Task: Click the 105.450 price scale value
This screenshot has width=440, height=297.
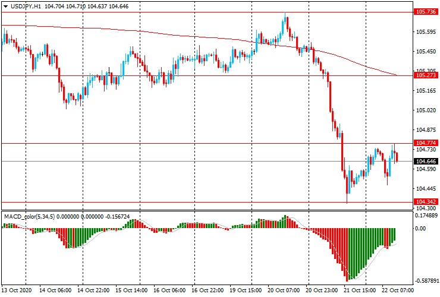Action: (426, 52)
